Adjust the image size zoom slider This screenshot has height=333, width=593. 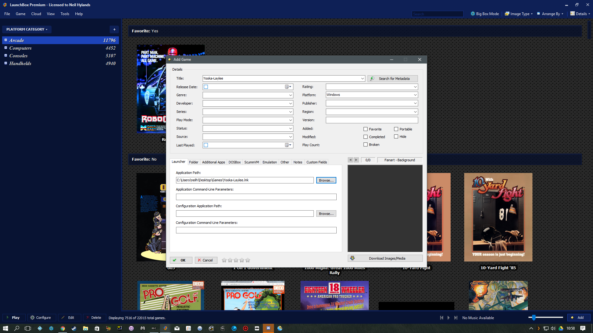[x=534, y=318]
